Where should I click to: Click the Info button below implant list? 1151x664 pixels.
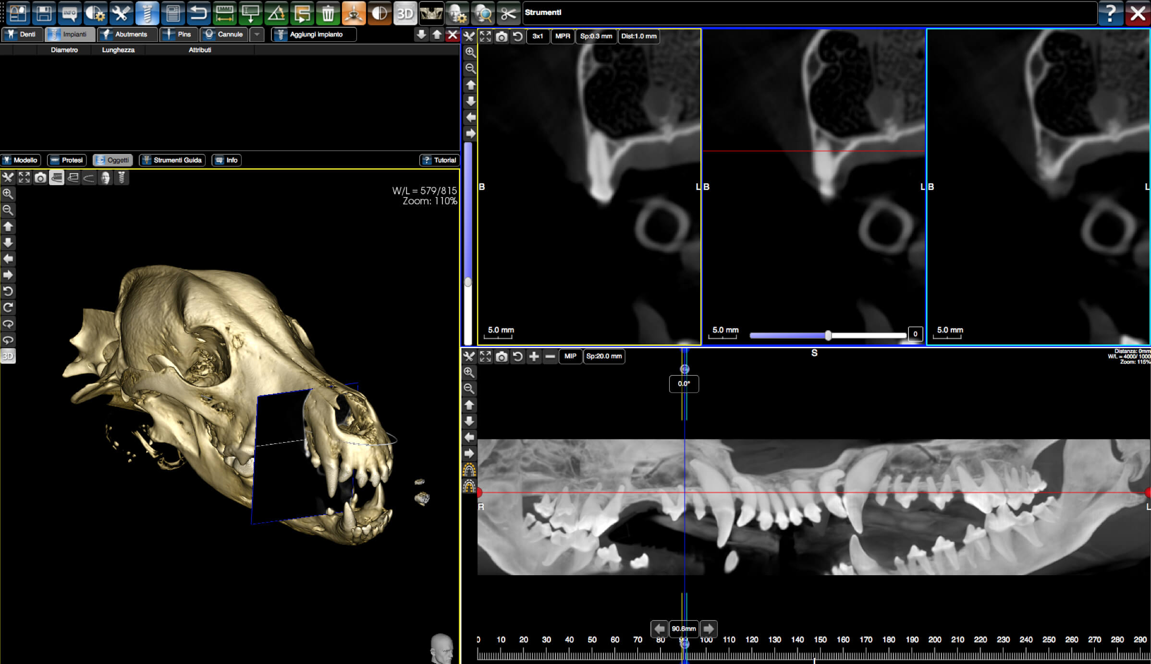click(227, 160)
